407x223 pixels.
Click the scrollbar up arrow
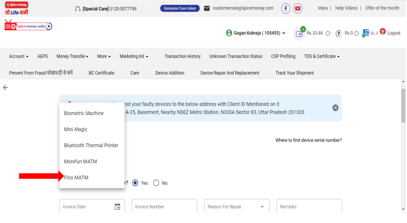pyautogui.click(x=403, y=82)
